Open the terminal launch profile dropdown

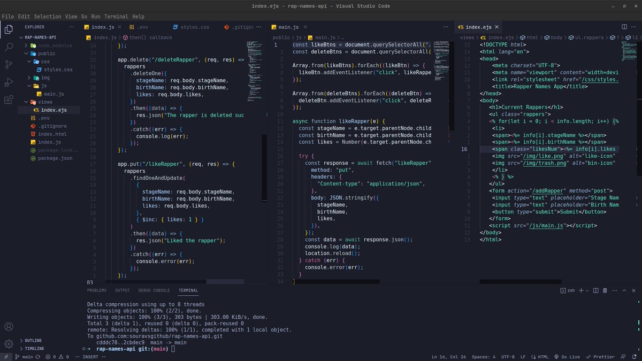(587, 290)
